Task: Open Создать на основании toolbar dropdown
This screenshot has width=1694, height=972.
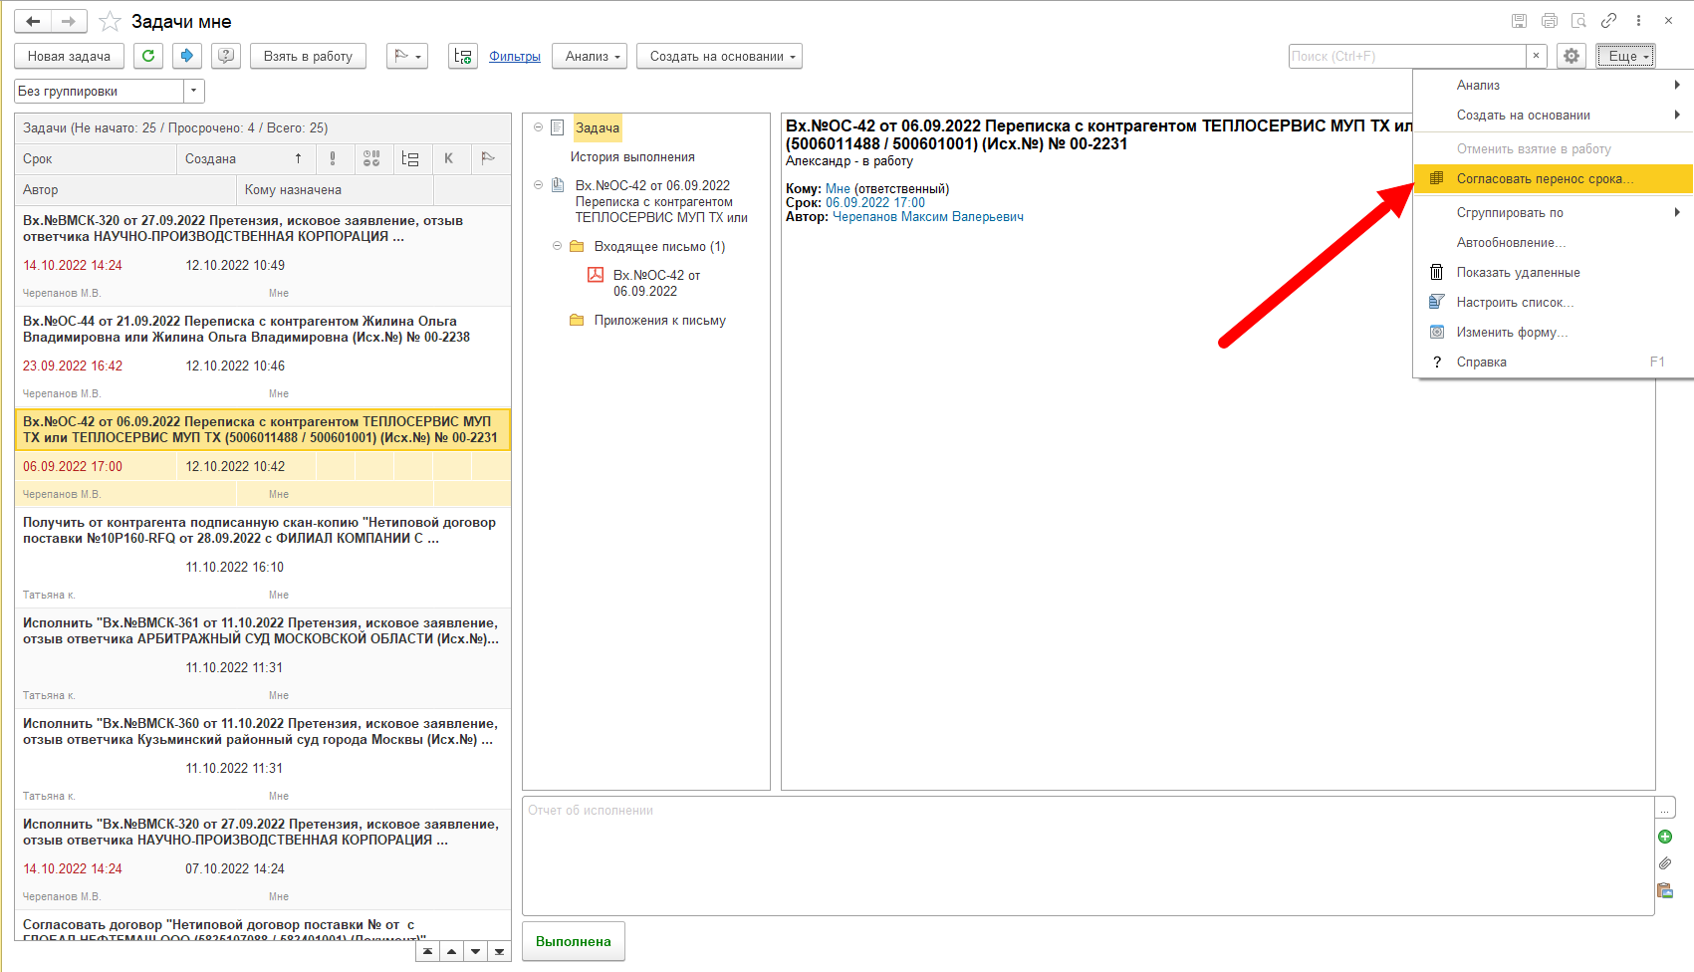Action: coord(719,56)
